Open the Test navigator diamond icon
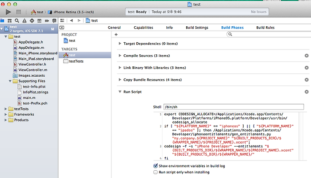This screenshot has height=178, width=311. (32, 21)
